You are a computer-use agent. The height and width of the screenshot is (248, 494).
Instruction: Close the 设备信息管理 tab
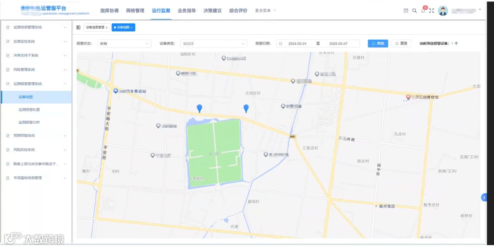tap(107, 28)
